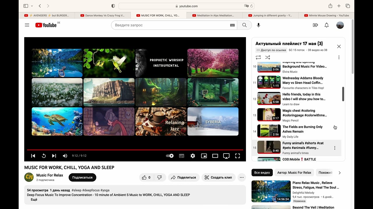Go back in Safari
Image resolution: width=373 pixels, height=209 pixels.
[40, 6]
